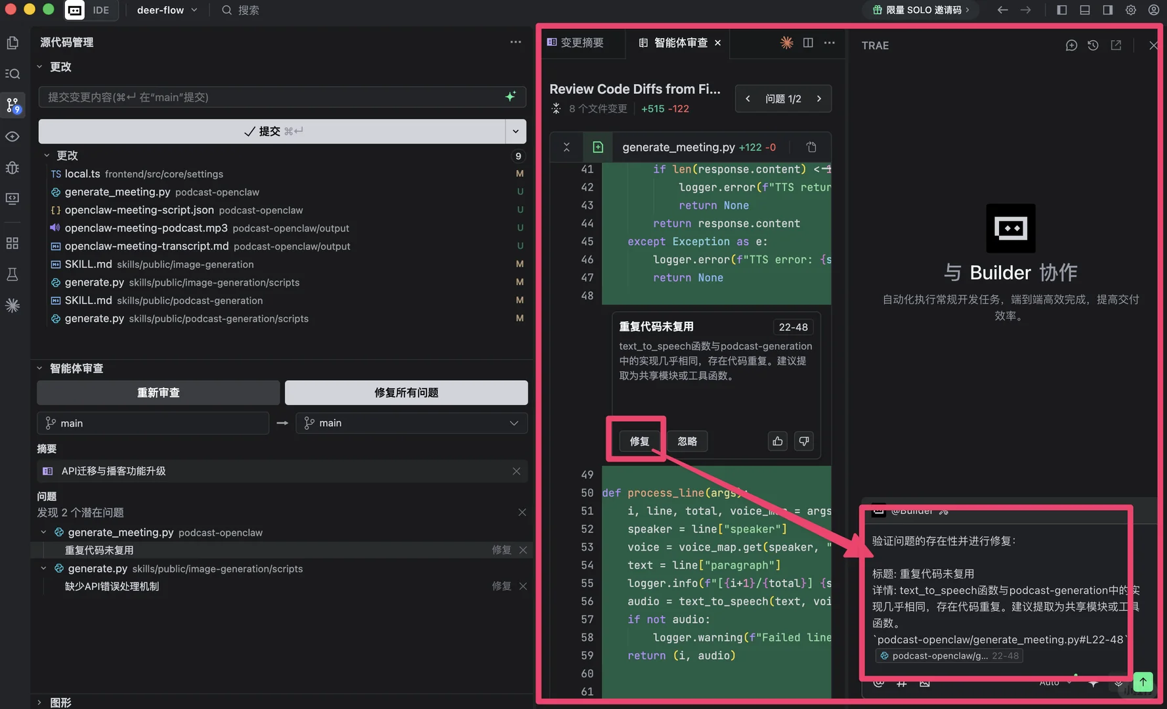
Task: Open the account profile icon
Action: (1154, 10)
